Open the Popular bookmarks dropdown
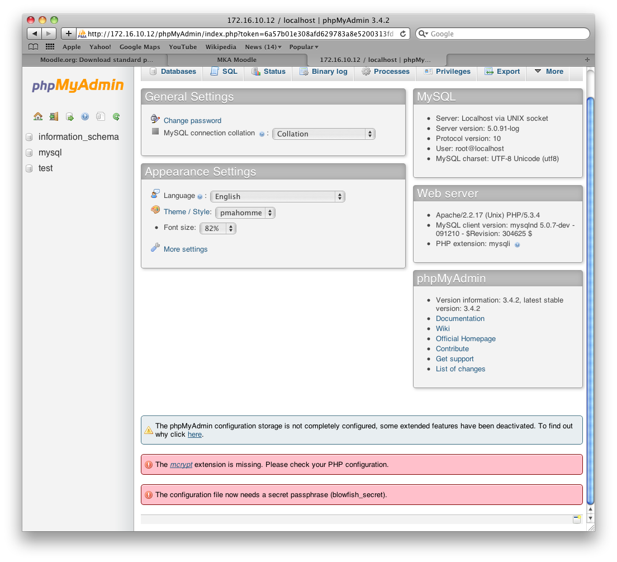 click(304, 47)
